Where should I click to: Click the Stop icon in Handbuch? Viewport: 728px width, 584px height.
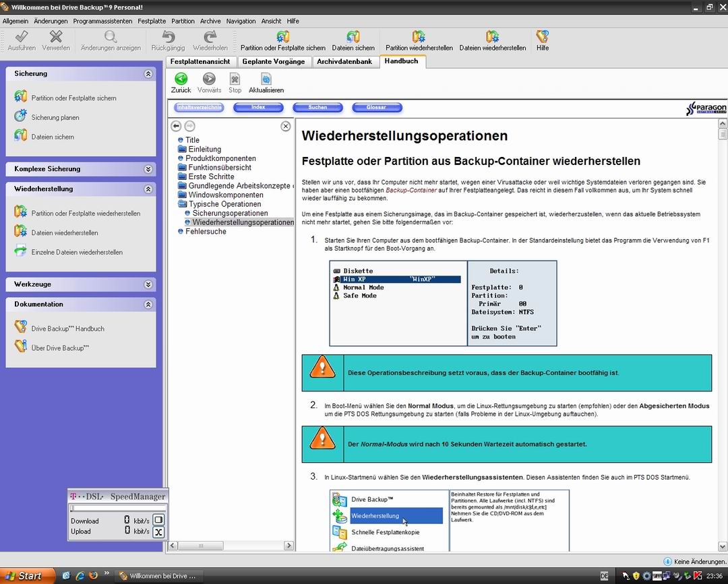coord(235,79)
